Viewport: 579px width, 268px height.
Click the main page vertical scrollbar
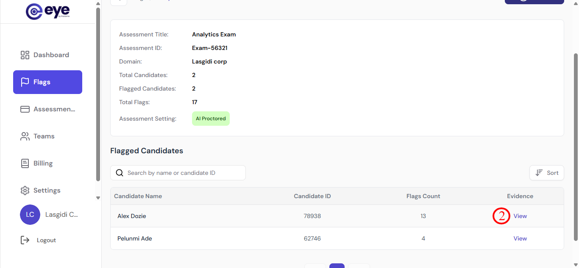click(x=576, y=147)
